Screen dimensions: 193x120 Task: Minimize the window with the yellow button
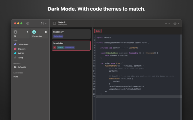pos(18,23)
